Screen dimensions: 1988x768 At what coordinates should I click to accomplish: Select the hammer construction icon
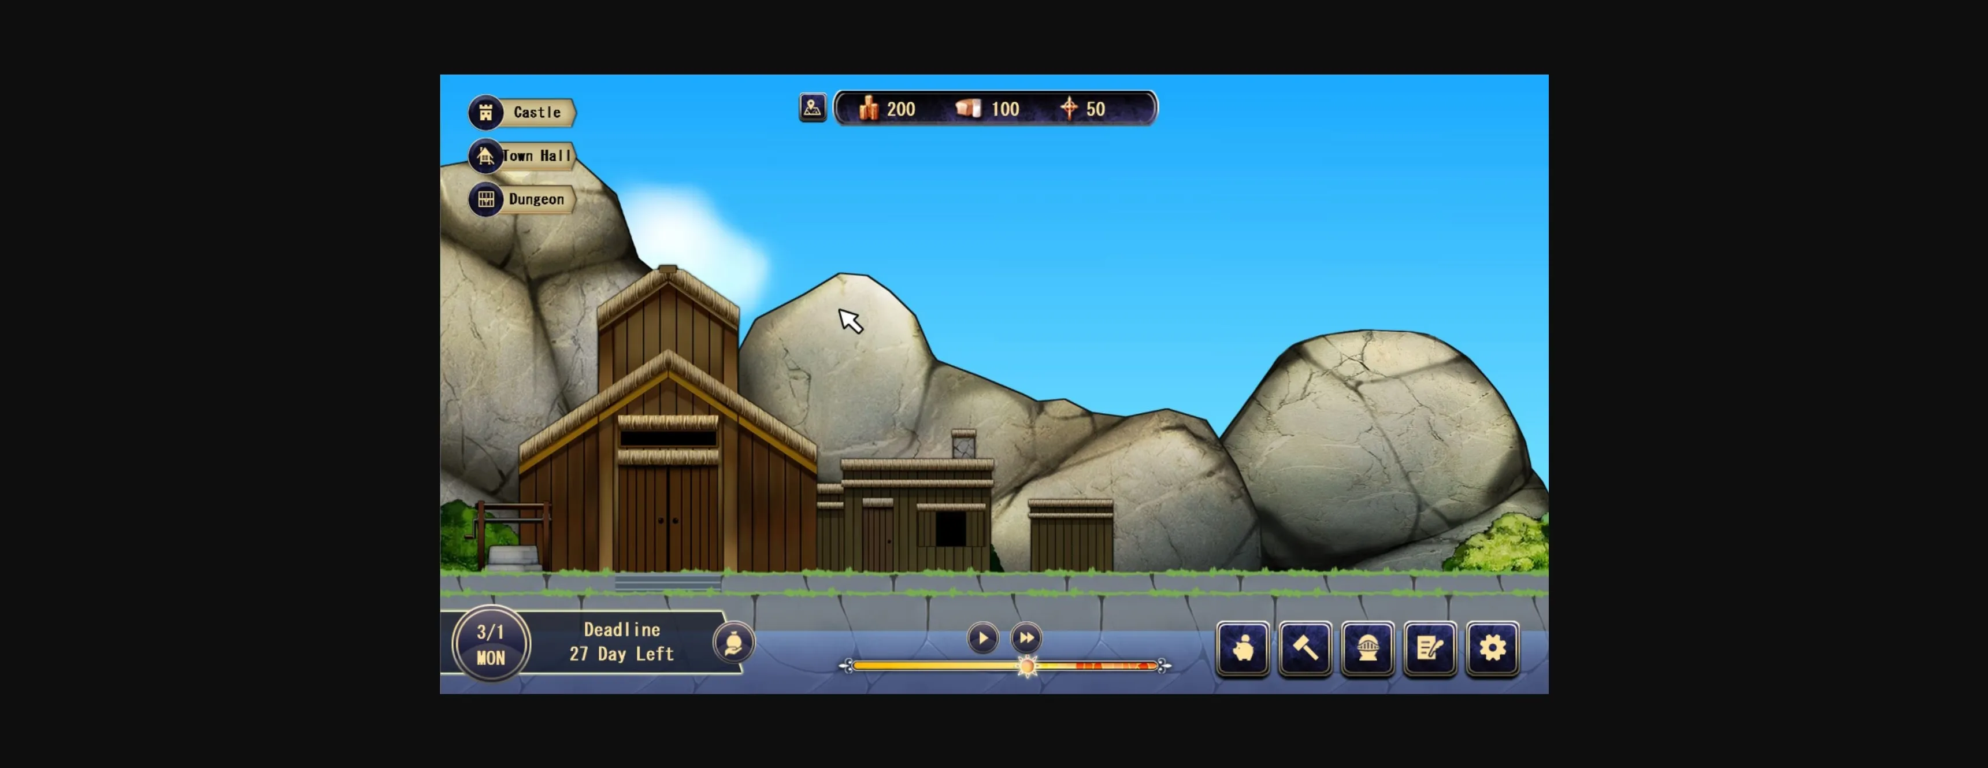click(x=1306, y=649)
